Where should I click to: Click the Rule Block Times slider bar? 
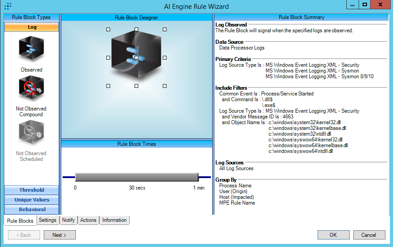(x=137, y=177)
